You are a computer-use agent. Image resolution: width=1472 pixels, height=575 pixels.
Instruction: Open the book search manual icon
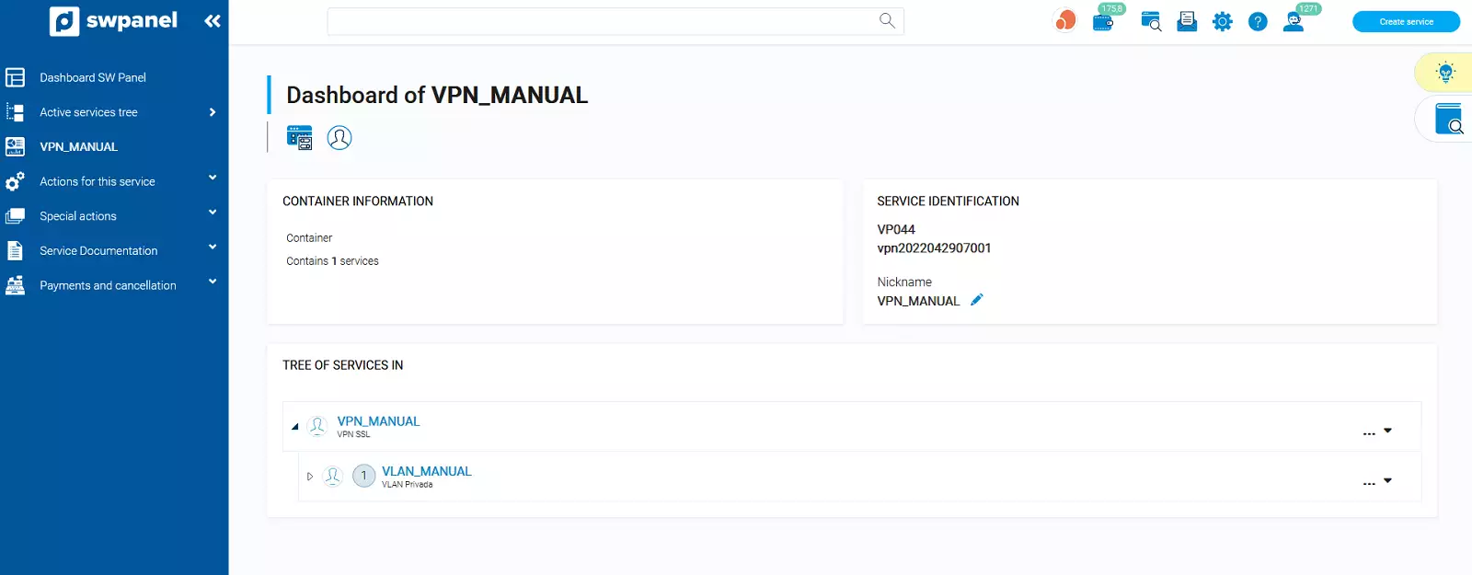point(1449,120)
